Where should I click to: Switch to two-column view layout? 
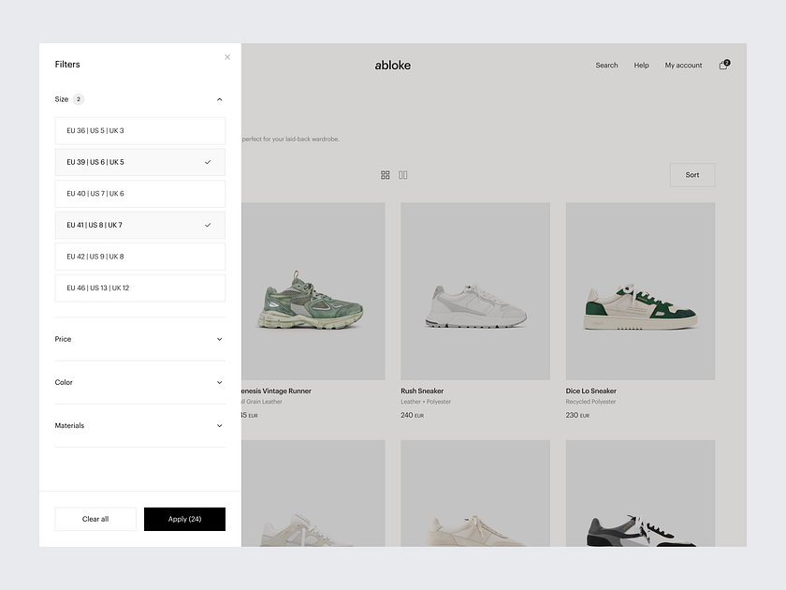point(402,174)
